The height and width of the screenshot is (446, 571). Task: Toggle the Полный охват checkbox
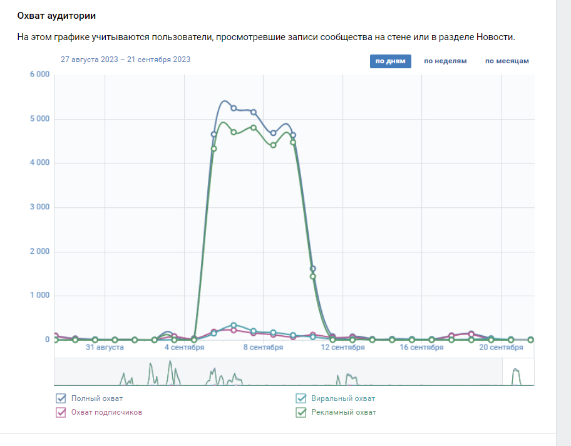click(61, 398)
